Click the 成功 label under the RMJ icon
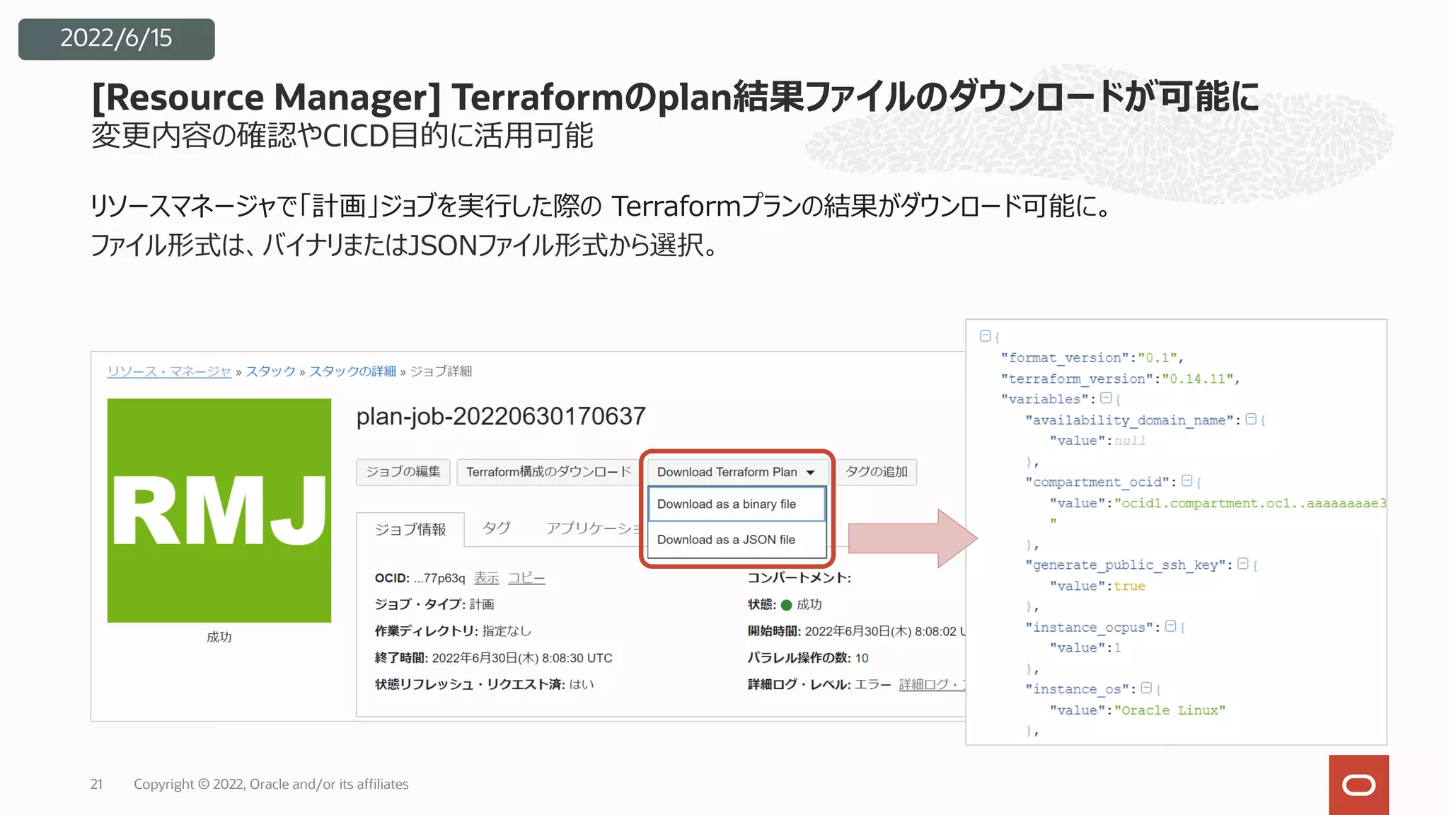This screenshot has height=815, width=1449. 219,637
